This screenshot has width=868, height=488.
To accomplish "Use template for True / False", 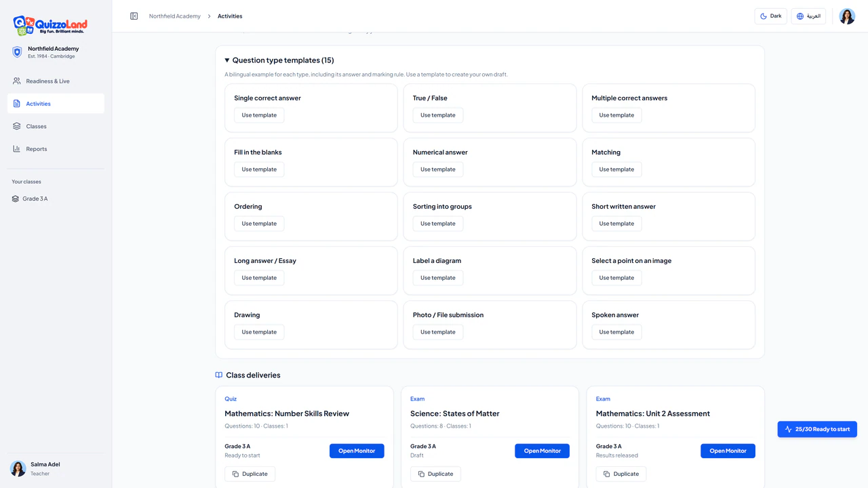I will [438, 115].
